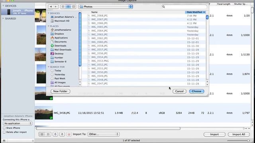Click the Import All button
Viewport: 255px width, 143px height.
point(239,134)
